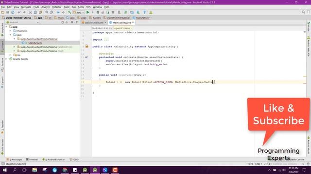Click the gray Stop square icon
This screenshot has width=311, height=174.
pyautogui.click(x=113, y=12)
